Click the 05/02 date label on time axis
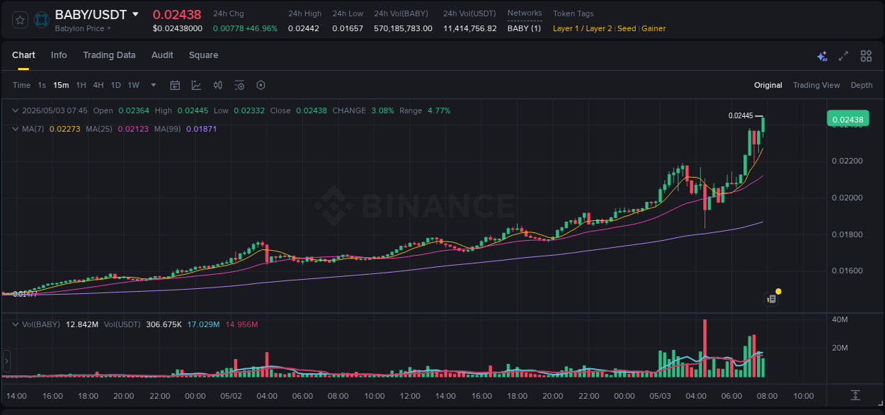 click(231, 396)
